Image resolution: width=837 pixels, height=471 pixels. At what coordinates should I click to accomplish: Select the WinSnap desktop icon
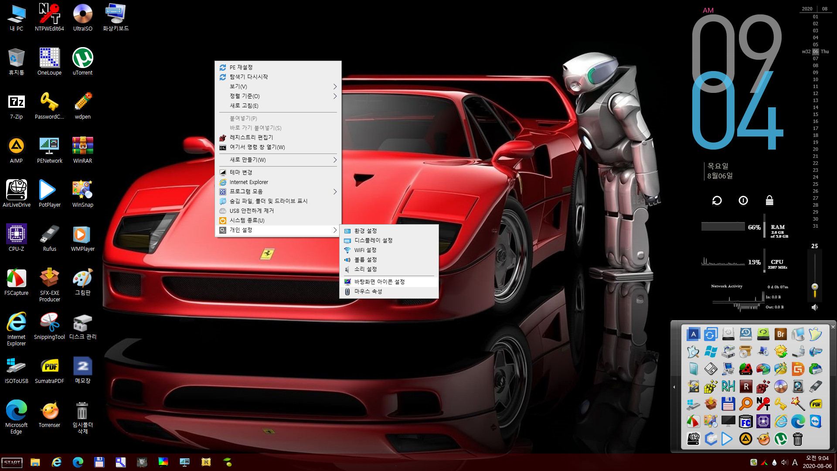point(82,194)
